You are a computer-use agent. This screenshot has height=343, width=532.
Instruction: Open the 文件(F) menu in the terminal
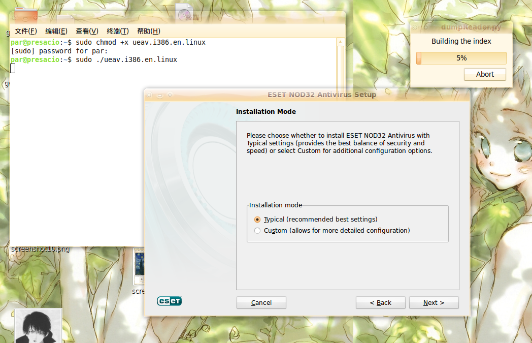(x=26, y=31)
